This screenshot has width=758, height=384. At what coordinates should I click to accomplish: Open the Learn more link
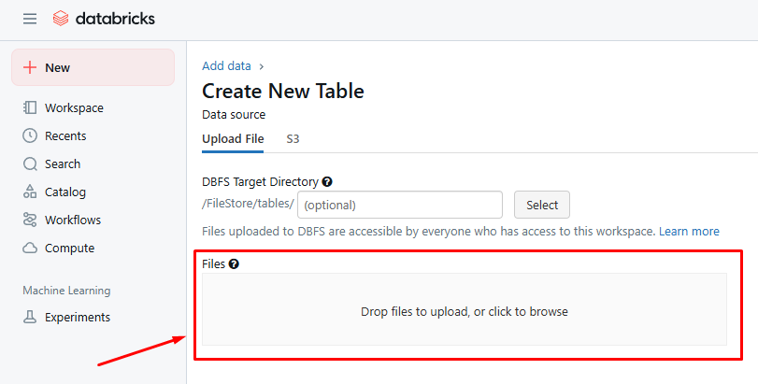(689, 232)
